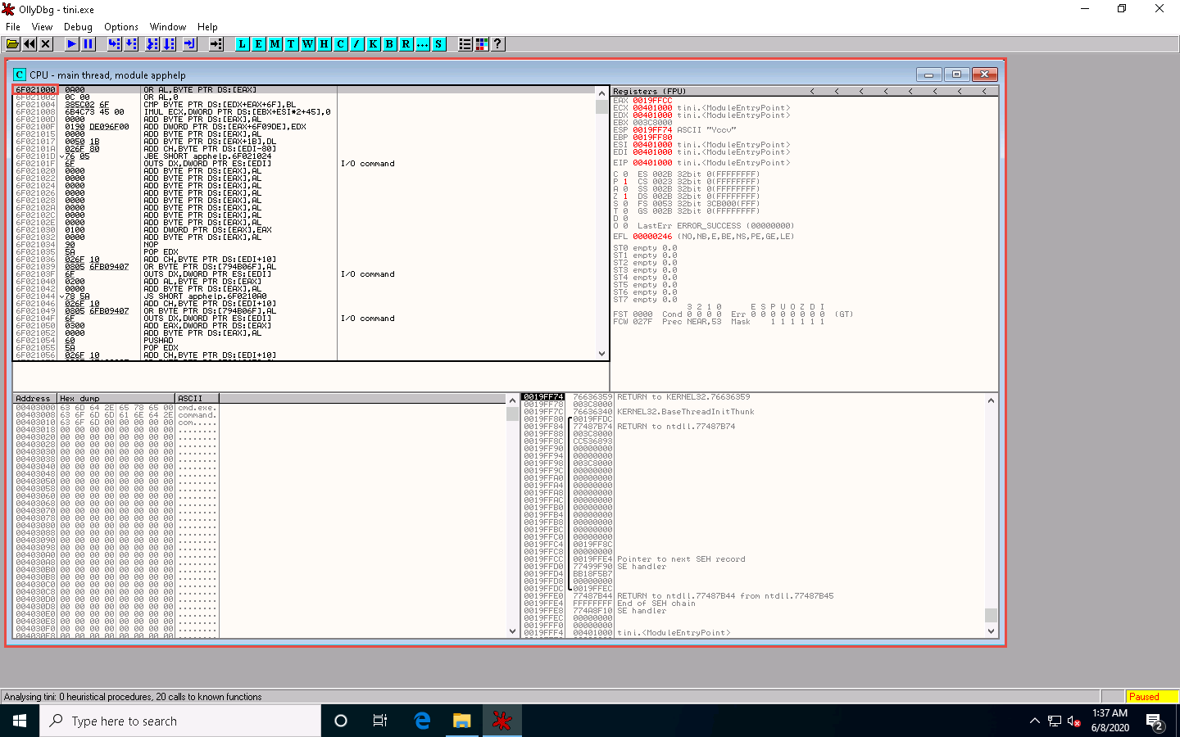Click the stack pane scrollbar up arrow

[991, 400]
